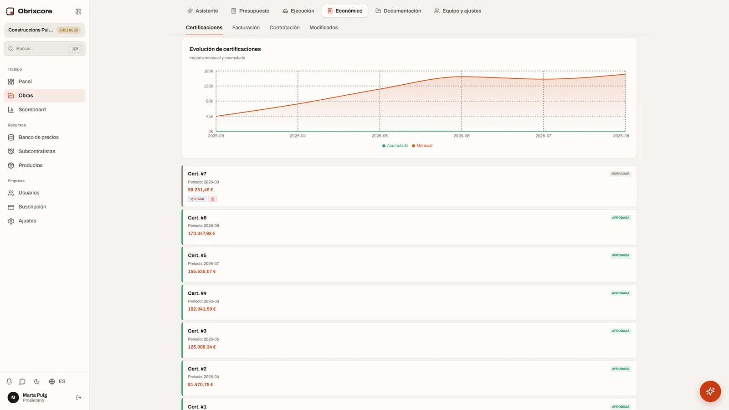Log out with exit icon

tap(79, 398)
